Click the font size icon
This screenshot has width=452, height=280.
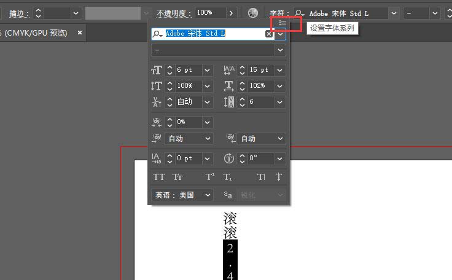[157, 70]
